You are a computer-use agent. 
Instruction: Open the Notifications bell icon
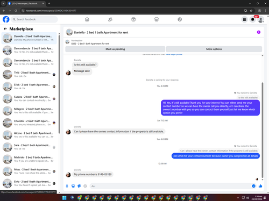[x=253, y=19]
